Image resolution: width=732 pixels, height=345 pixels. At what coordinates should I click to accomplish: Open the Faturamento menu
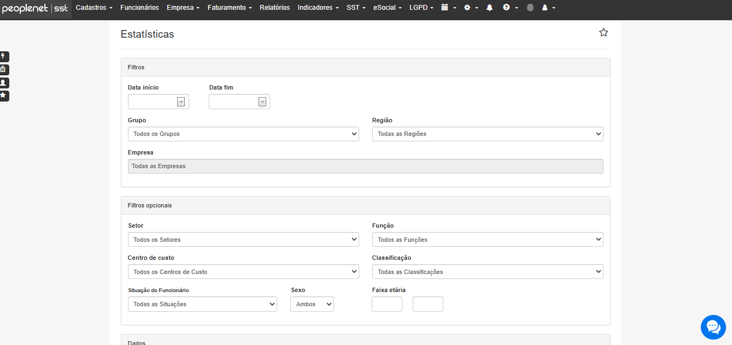[x=230, y=8]
